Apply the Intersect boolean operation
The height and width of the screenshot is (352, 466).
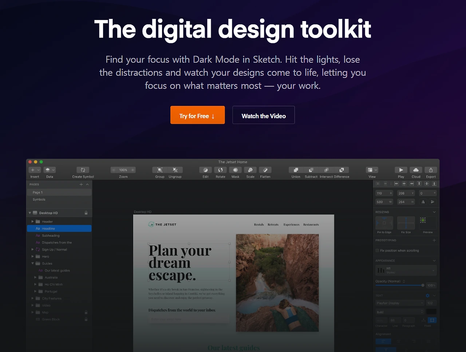[326, 170]
